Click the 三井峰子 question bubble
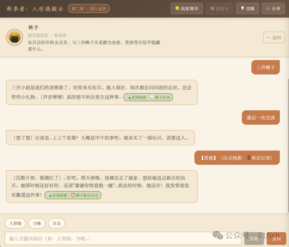This screenshot has height=247, width=289. [x=266, y=67]
